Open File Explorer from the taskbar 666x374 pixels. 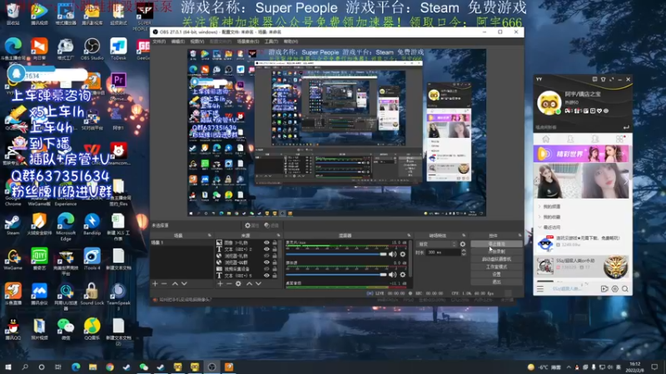pyautogui.click(x=92, y=367)
